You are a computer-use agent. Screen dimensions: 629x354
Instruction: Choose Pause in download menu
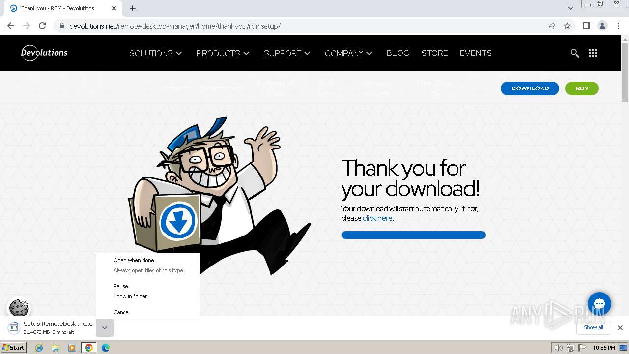(x=148, y=286)
